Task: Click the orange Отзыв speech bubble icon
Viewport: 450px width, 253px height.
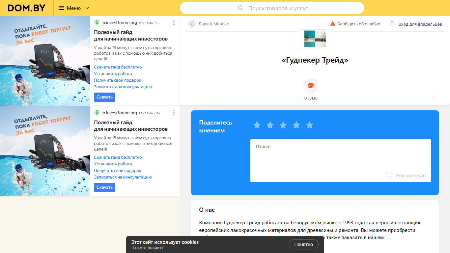Action: pos(311,86)
